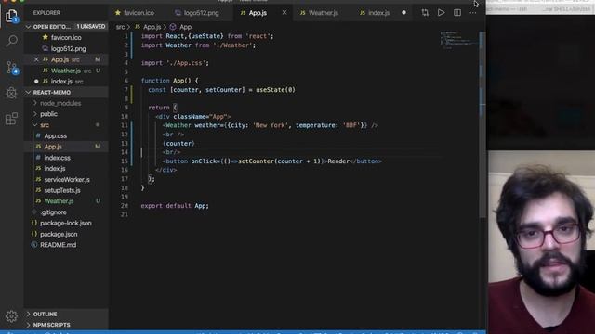Close the App.js editor tab
The width and height of the screenshot is (595, 334).
point(284,12)
